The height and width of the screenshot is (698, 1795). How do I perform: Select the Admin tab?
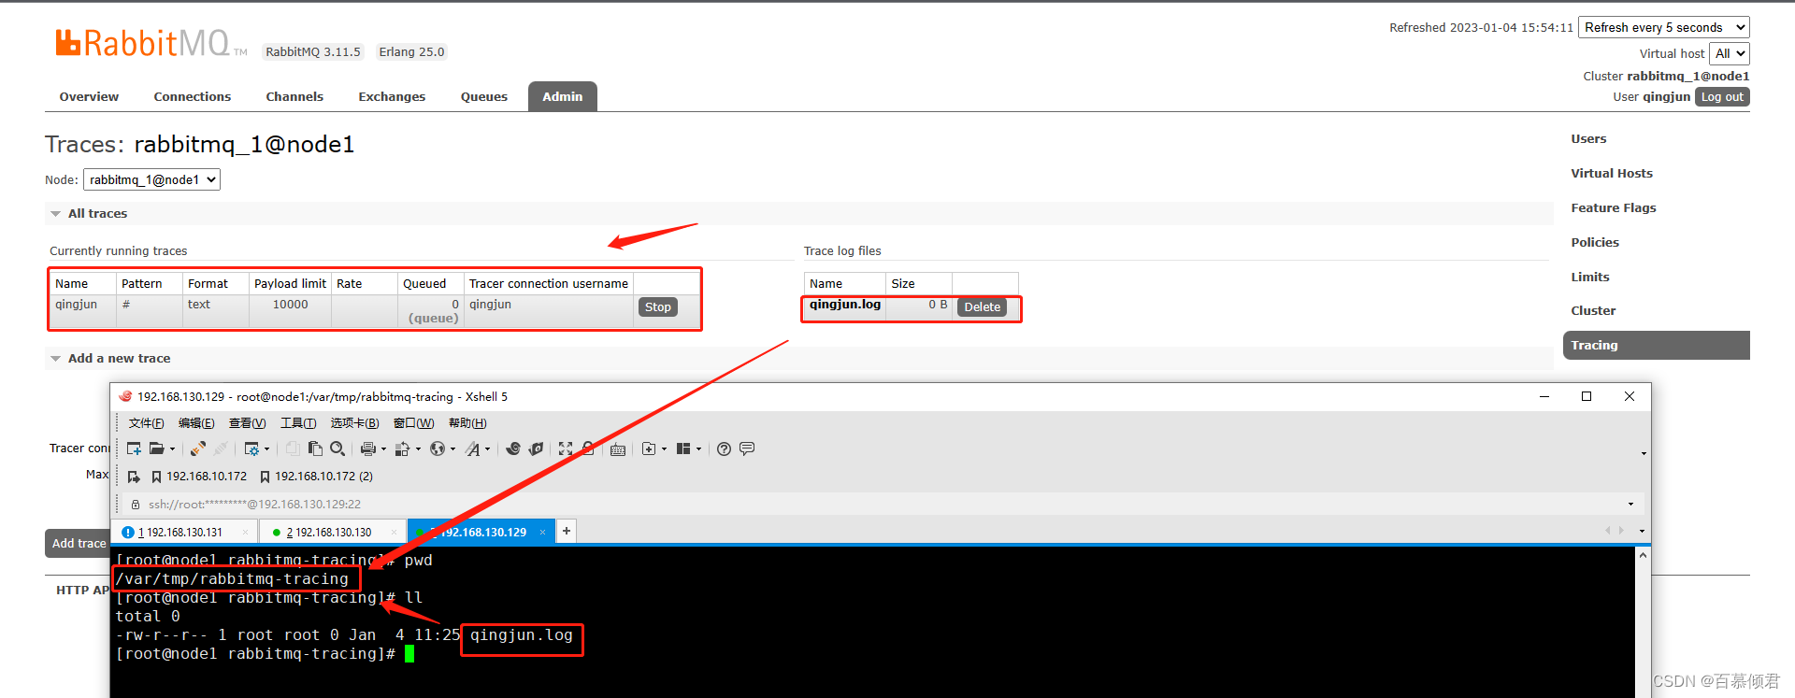[563, 96]
